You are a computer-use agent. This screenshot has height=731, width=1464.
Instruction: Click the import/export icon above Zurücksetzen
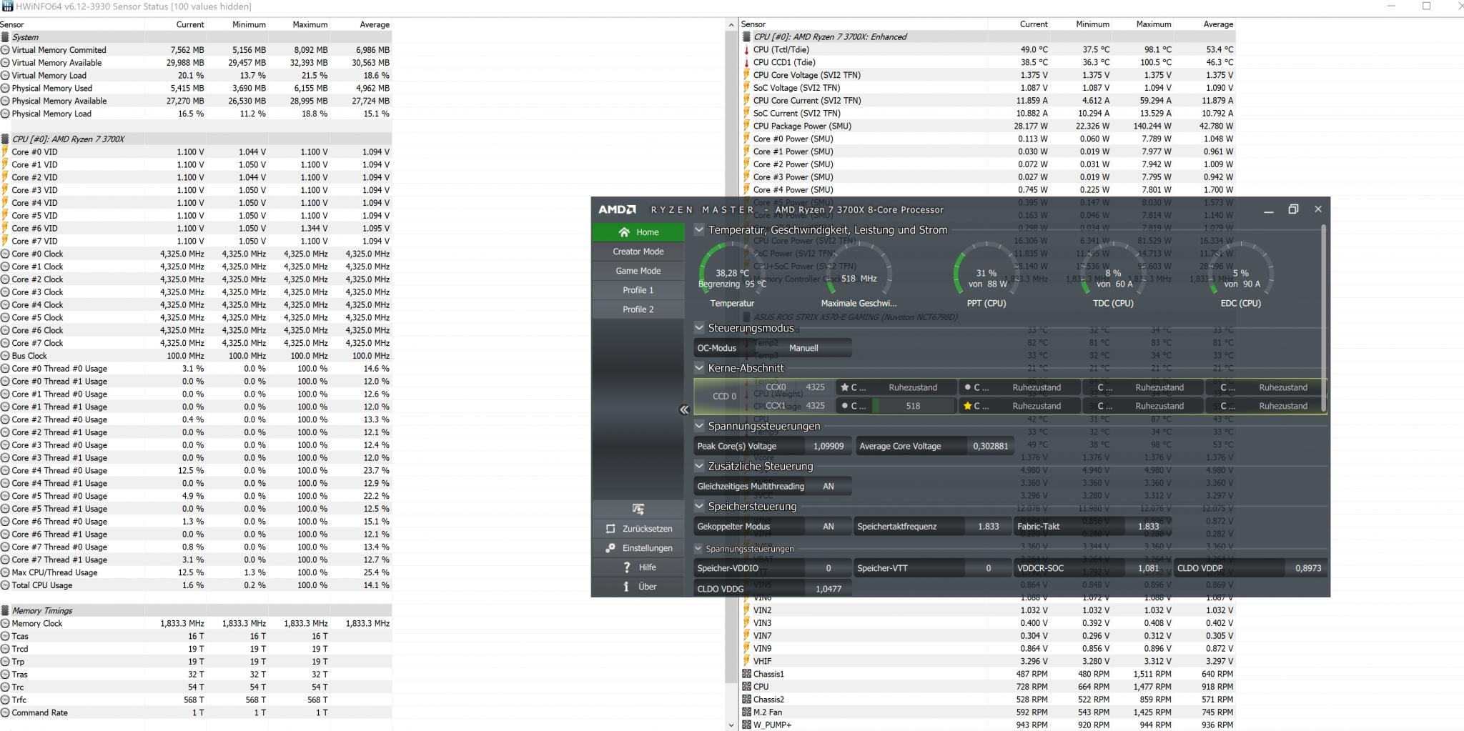[638, 509]
